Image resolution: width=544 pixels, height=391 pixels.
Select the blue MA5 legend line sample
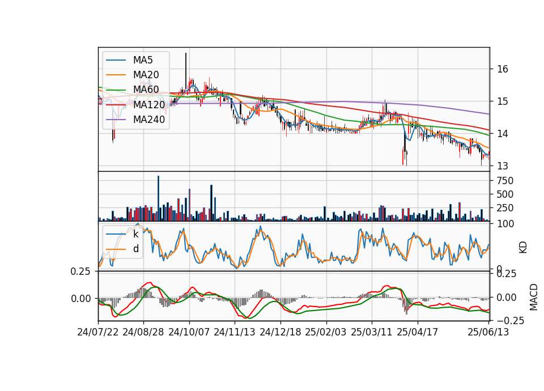tap(116, 61)
